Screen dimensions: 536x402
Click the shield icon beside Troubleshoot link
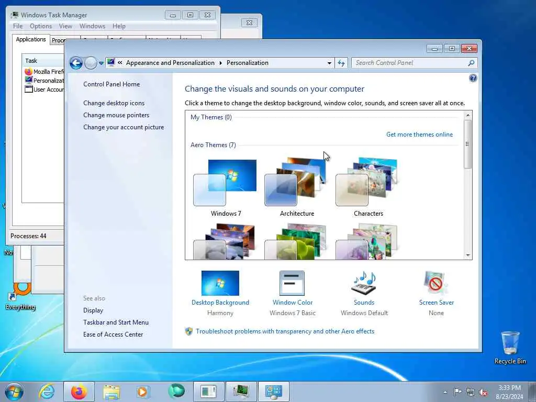click(x=188, y=331)
